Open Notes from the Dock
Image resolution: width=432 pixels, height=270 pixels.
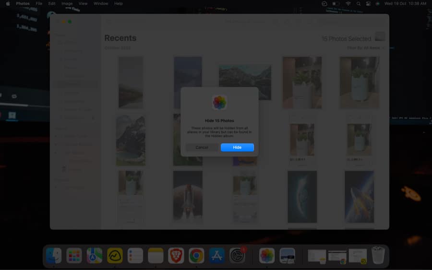156,256
